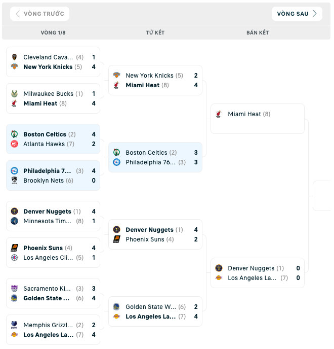
Task: Click Milwaukee Bucks logo icon
Action: point(15,94)
